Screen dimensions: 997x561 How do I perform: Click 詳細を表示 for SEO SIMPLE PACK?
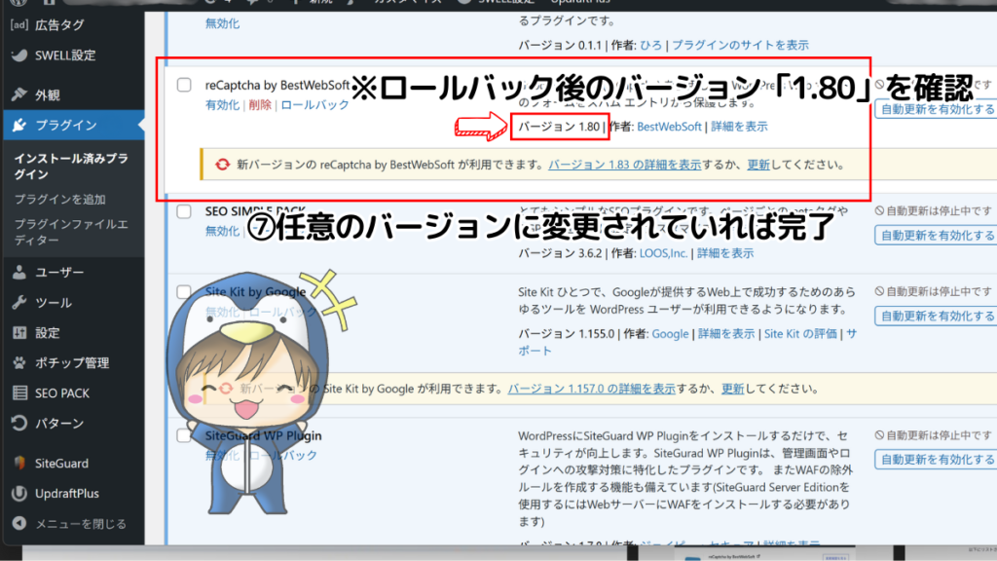tap(725, 253)
